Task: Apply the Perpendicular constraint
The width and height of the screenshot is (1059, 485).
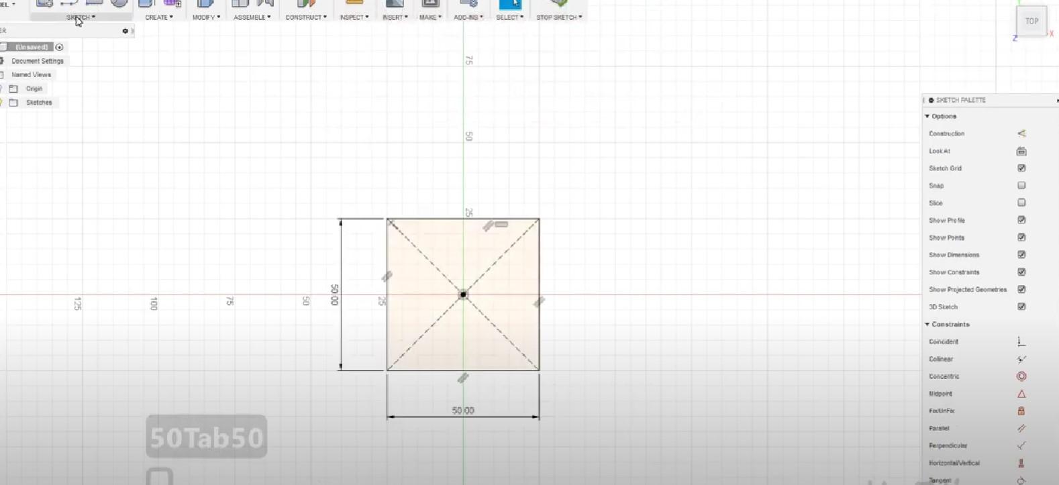Action: click(x=1021, y=445)
